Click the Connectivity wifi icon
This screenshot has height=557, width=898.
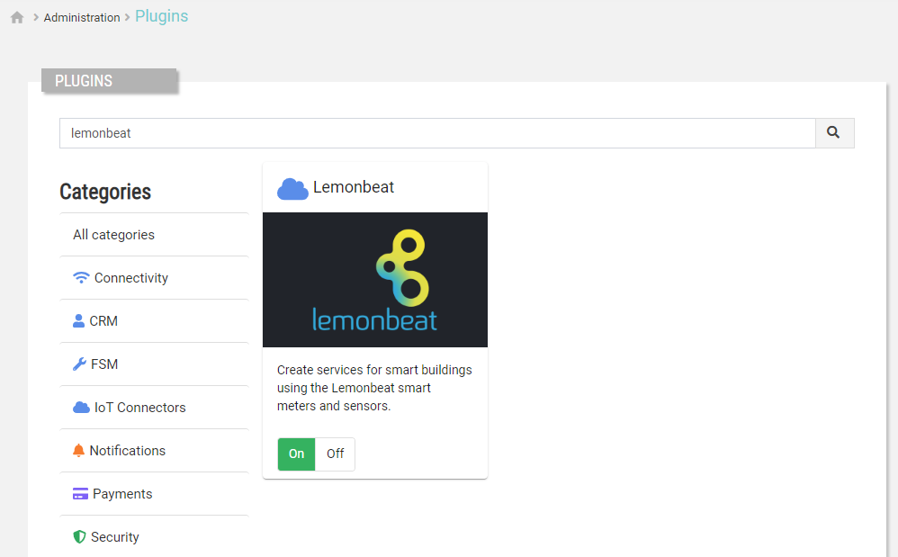click(81, 278)
